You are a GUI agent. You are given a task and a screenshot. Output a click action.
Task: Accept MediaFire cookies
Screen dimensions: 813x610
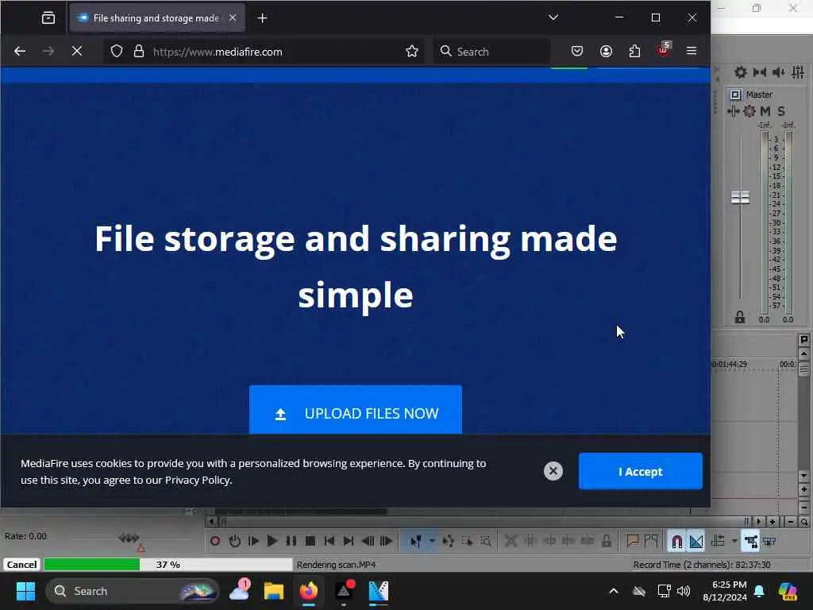641,471
